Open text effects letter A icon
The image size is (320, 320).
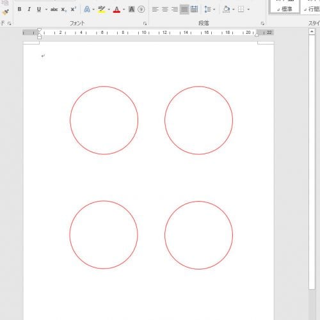coord(87,10)
